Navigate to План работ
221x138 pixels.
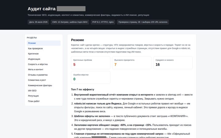44,101
